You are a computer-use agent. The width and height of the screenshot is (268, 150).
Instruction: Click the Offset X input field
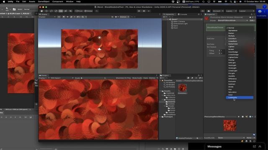point(222,53)
